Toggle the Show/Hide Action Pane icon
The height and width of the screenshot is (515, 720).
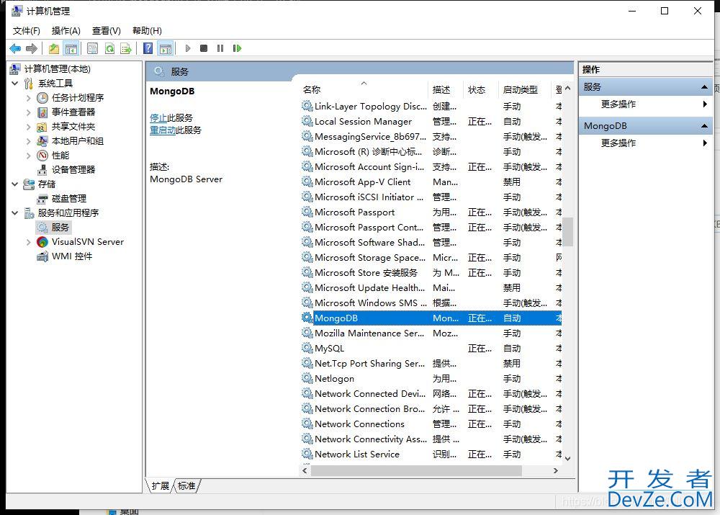pos(166,48)
